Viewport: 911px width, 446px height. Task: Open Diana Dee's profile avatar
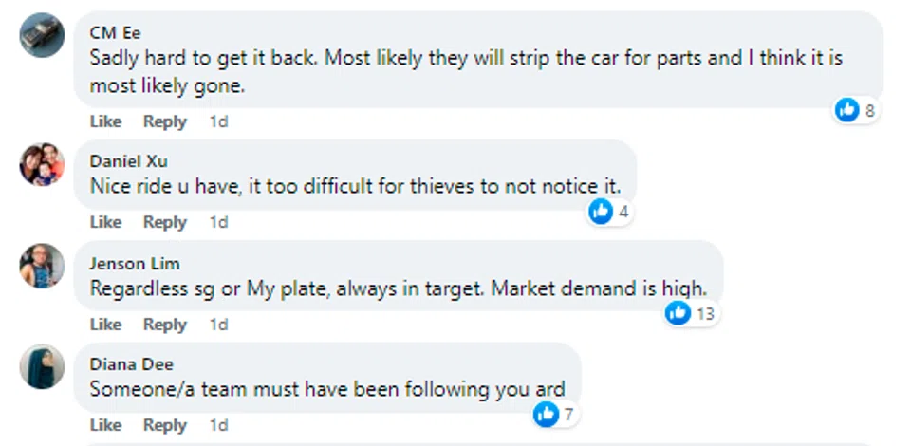tap(42, 367)
